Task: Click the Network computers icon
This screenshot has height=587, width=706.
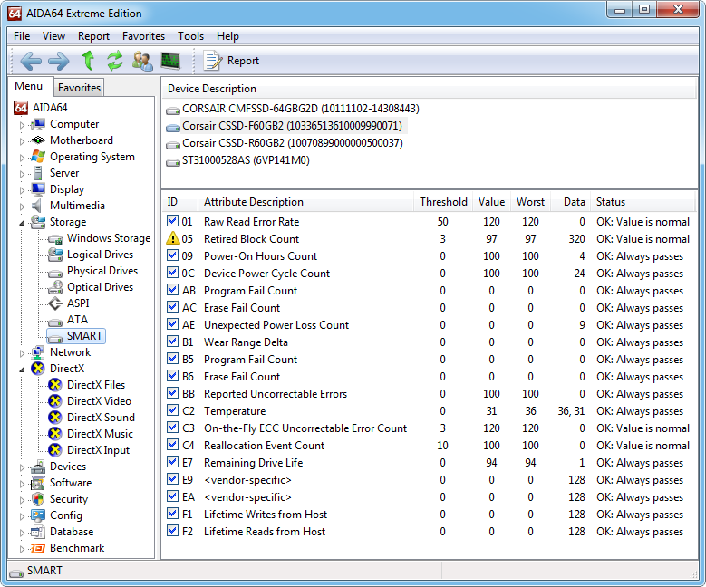Action: point(38,352)
